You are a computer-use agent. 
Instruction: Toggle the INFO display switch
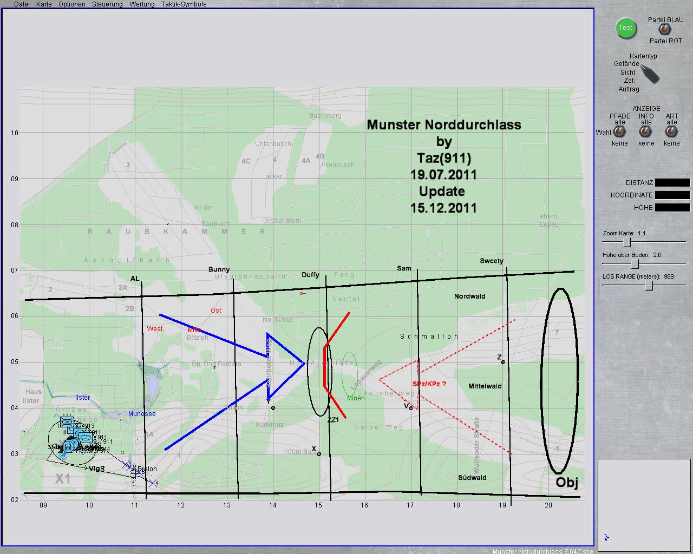click(x=646, y=133)
